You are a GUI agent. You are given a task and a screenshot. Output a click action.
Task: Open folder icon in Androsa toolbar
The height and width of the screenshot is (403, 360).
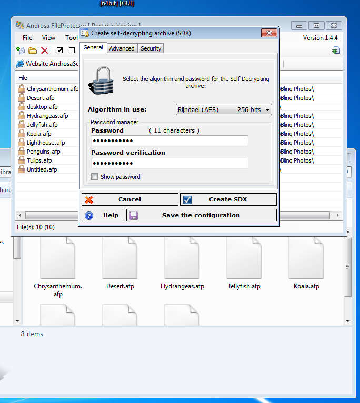tap(33, 51)
